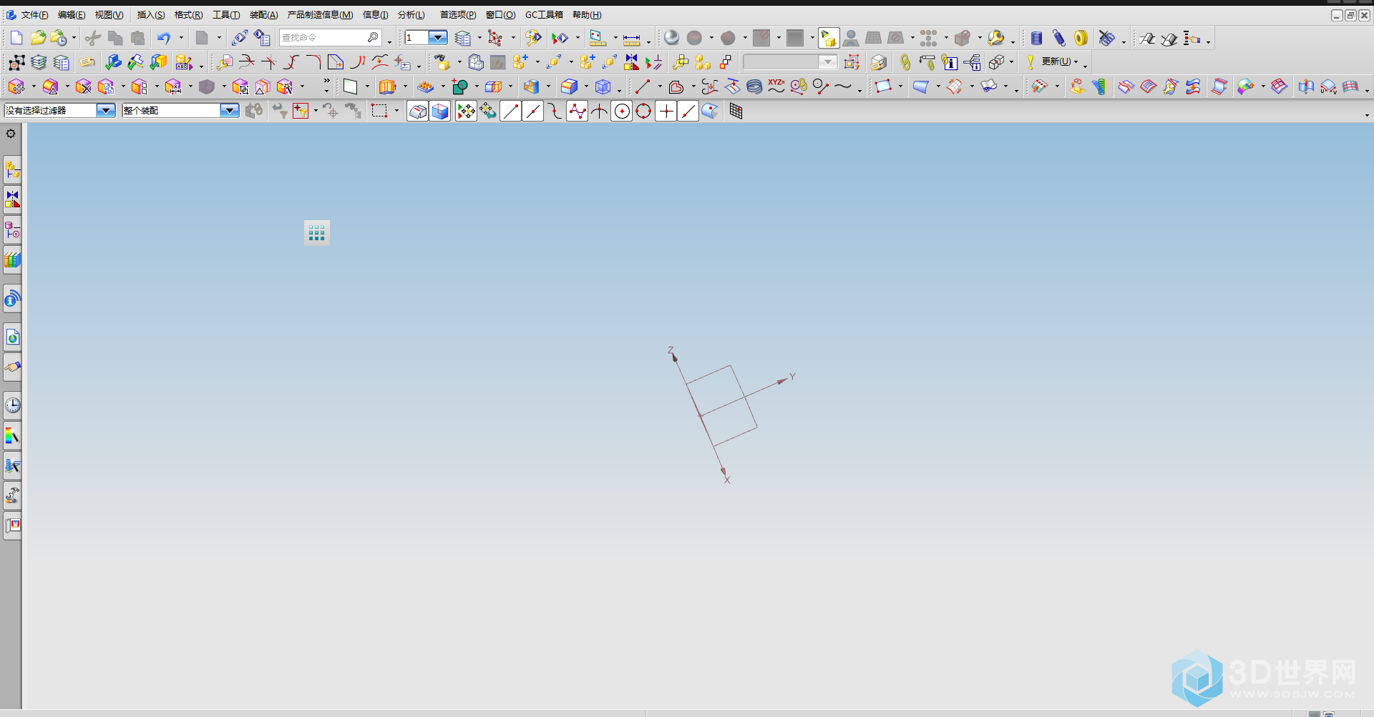Toggle the highlighted light-bulb cube button

[829, 38]
